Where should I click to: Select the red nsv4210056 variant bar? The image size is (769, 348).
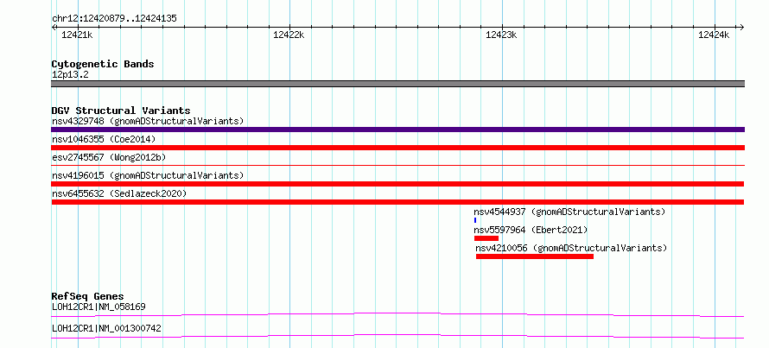[x=535, y=256]
